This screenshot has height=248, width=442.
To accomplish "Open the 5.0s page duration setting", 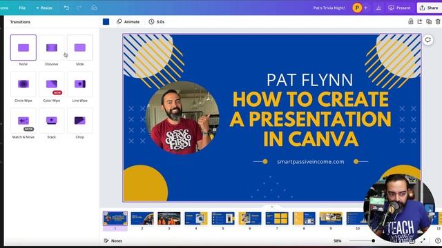I will click(157, 21).
